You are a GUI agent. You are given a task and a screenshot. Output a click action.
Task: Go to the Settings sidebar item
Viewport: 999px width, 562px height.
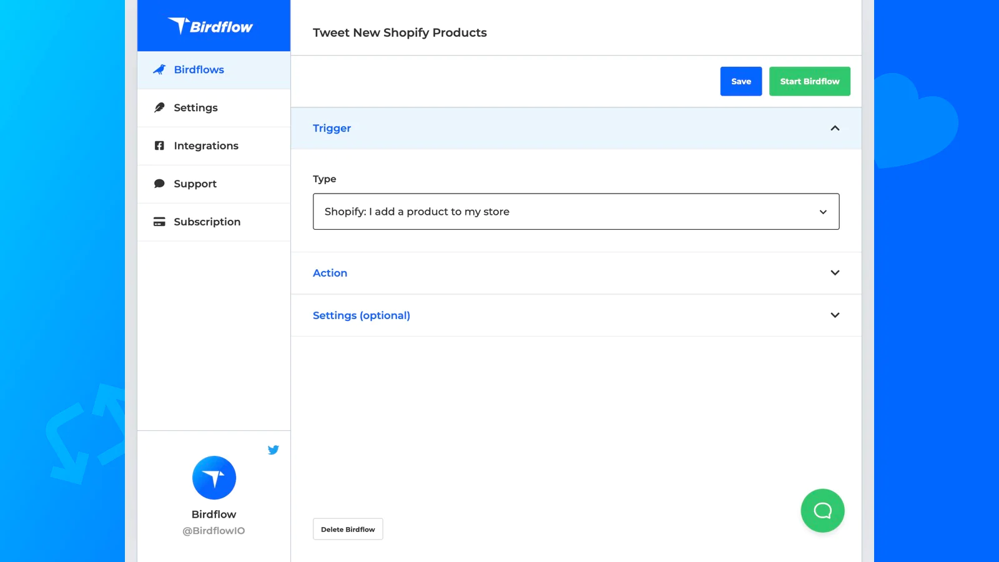(x=214, y=108)
